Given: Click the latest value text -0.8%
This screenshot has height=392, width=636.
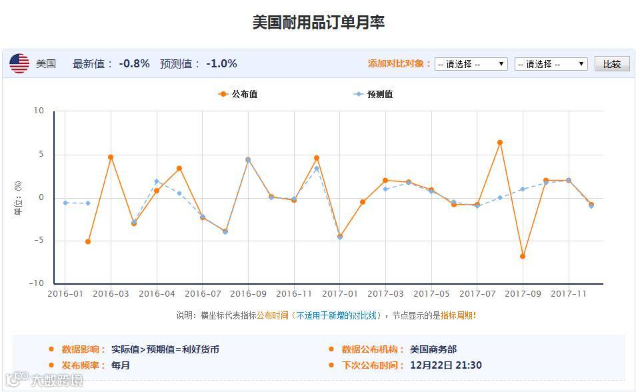Looking at the screenshot, I should (x=134, y=64).
